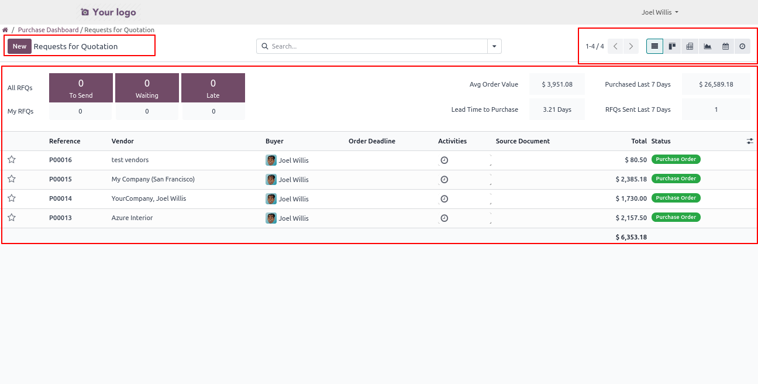Switch to Kanban view
This screenshot has width=758, height=384.
(672, 46)
